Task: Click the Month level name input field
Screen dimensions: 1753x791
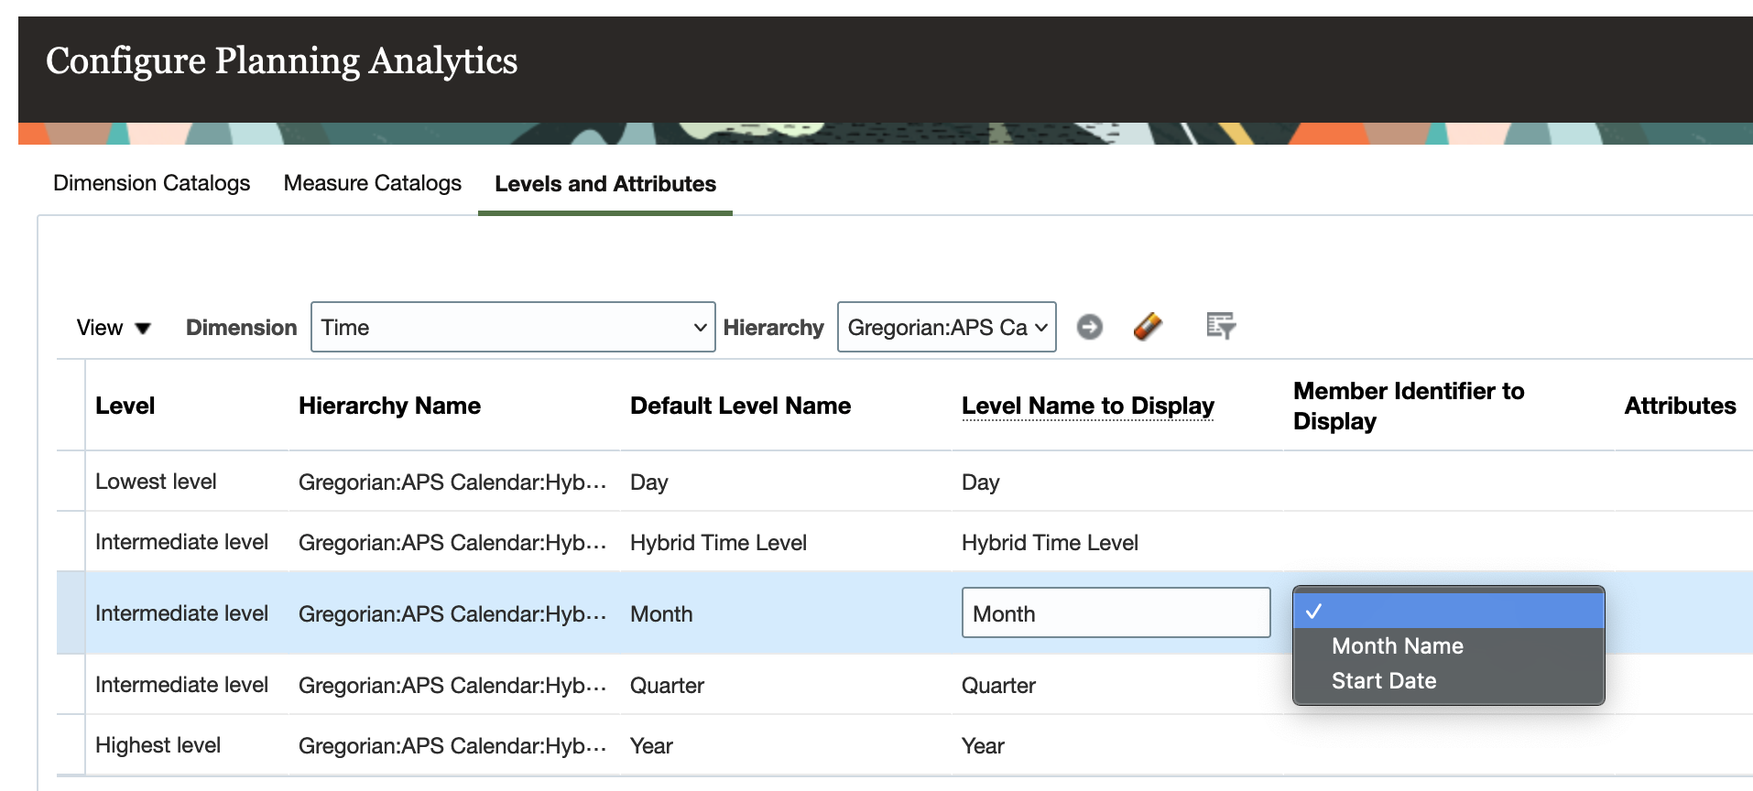Action: click(1115, 613)
